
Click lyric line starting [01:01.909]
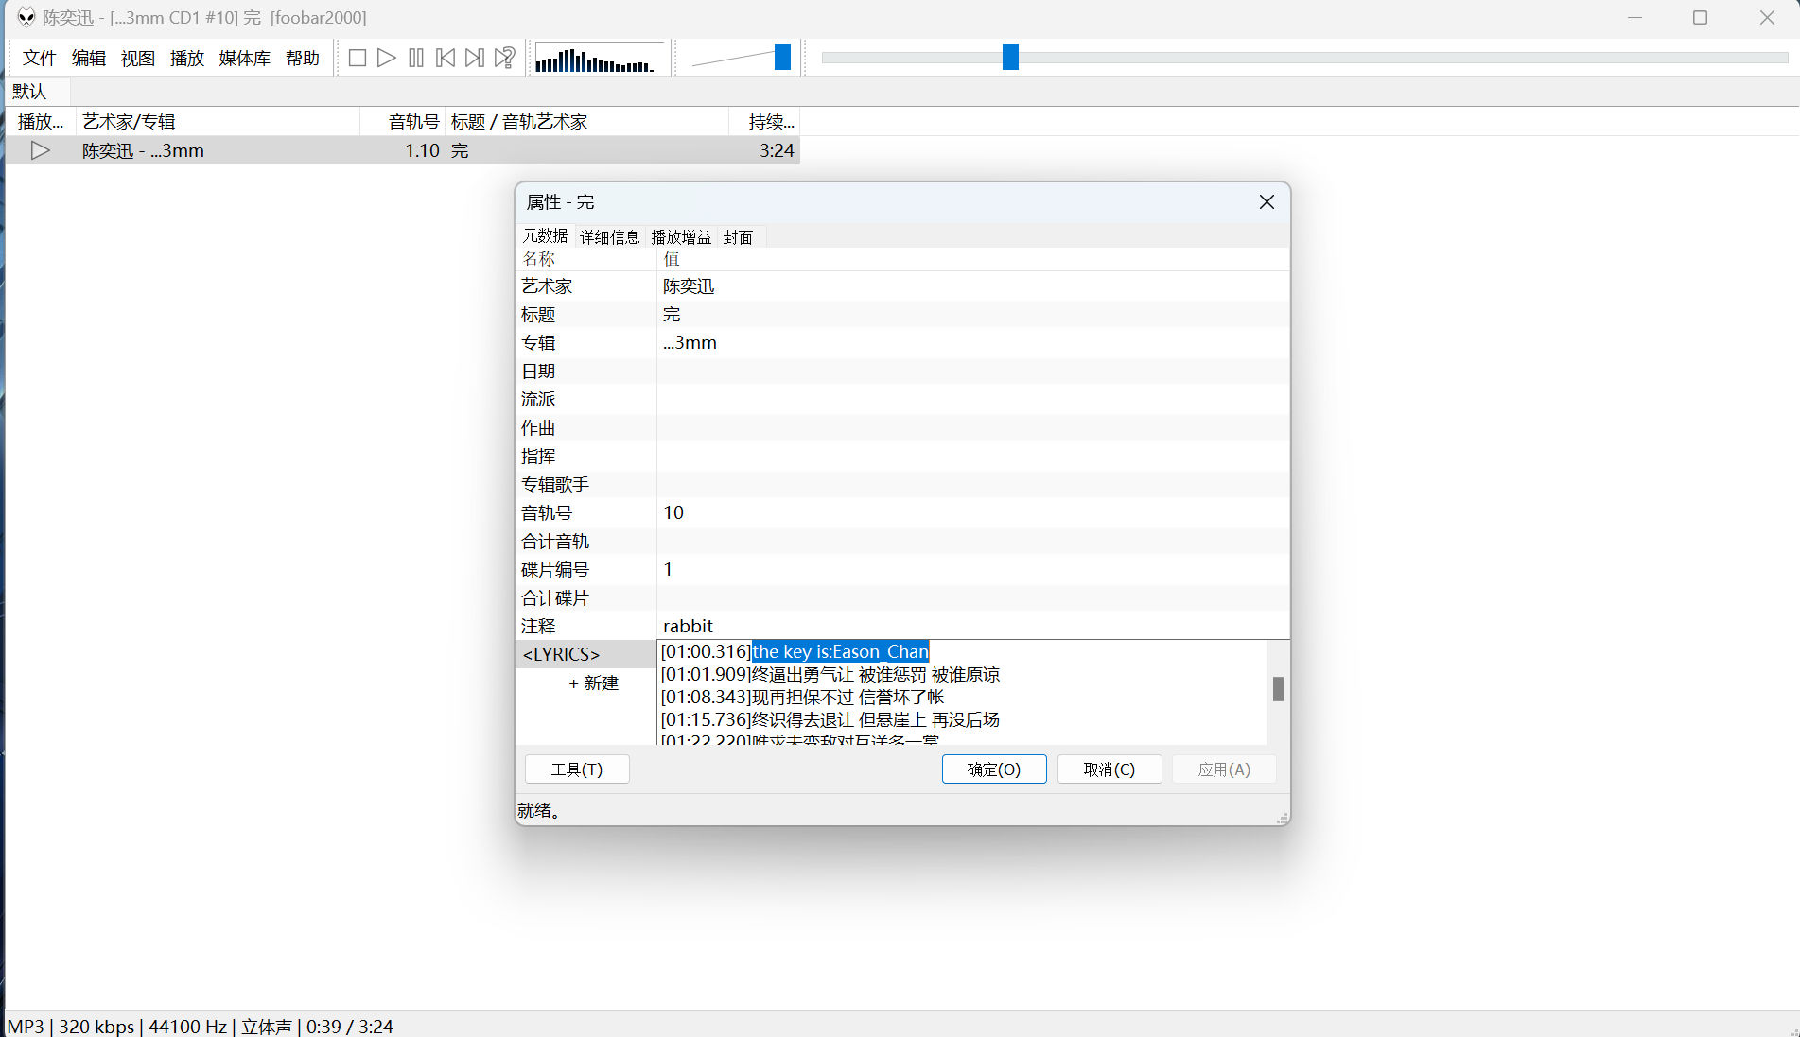830,675
